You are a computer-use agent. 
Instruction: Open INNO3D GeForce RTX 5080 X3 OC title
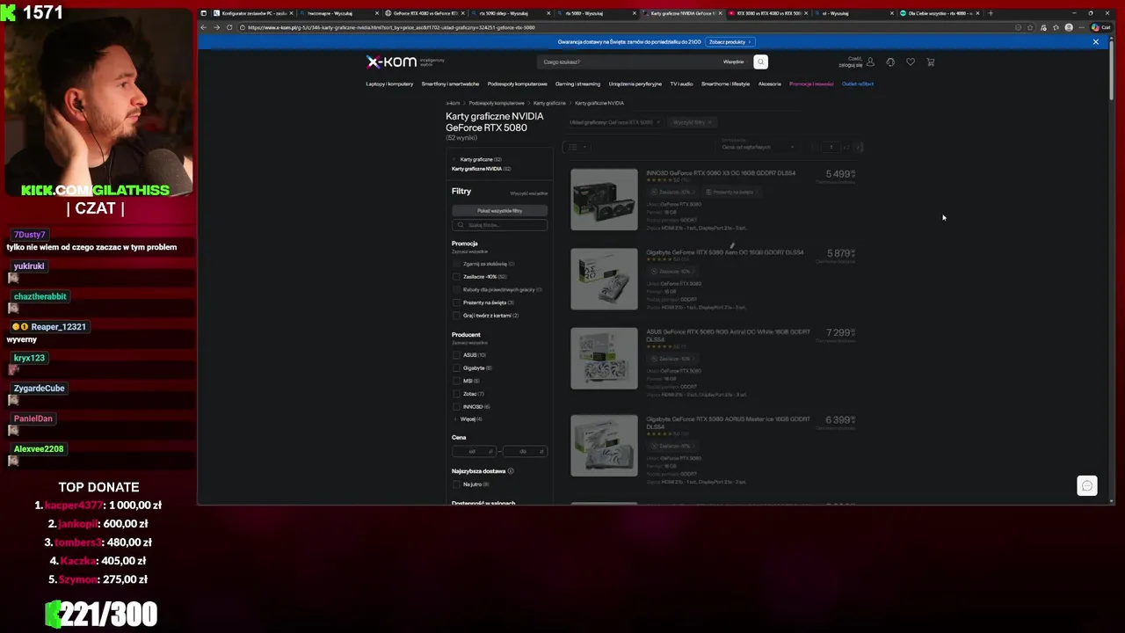(x=721, y=173)
